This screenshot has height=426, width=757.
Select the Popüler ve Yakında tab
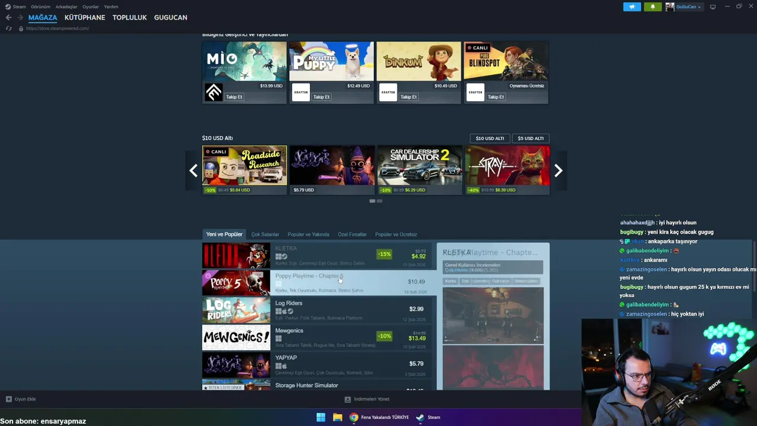point(308,234)
